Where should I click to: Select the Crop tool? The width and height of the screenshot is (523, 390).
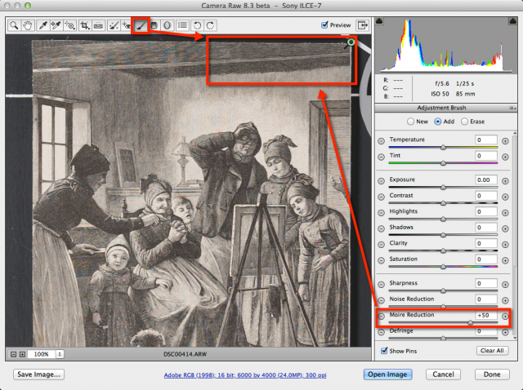[x=85, y=25]
